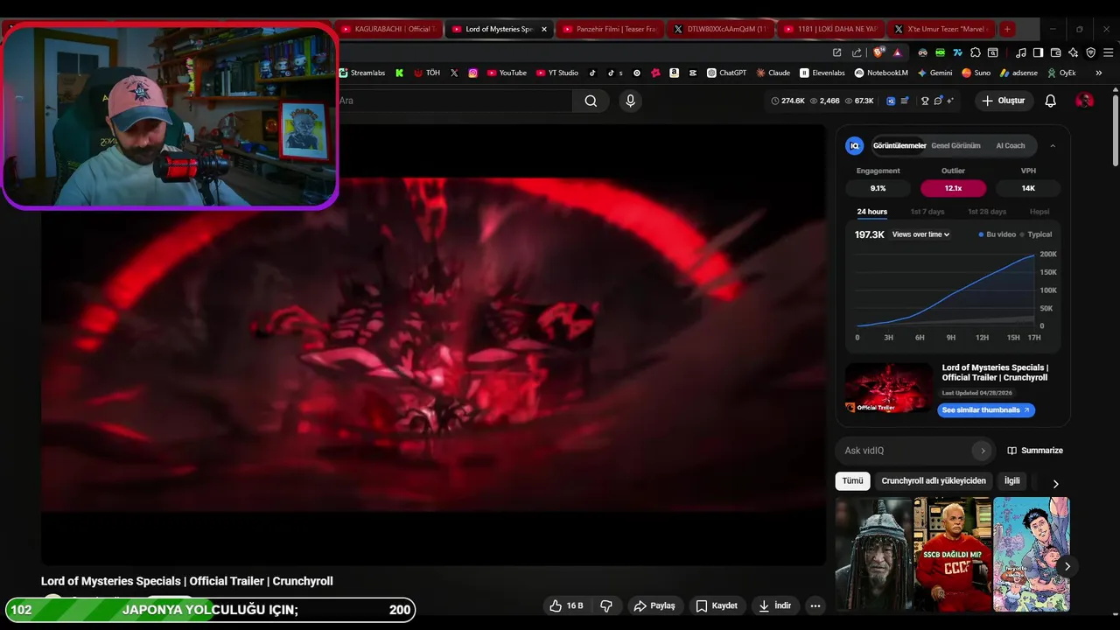The height and width of the screenshot is (630, 1120).
Task: Open the Amazon bookmark icon
Action: tap(674, 73)
